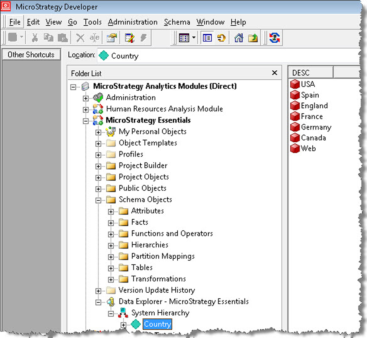Click the Up One Level folder icon
The height and width of the screenshot is (338, 367).
(253, 37)
